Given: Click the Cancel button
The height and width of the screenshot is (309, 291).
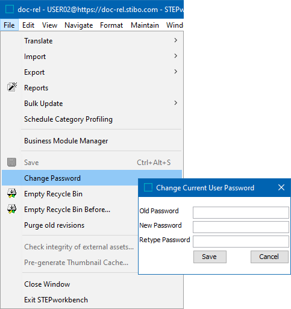Looking at the screenshot, I should point(269,257).
